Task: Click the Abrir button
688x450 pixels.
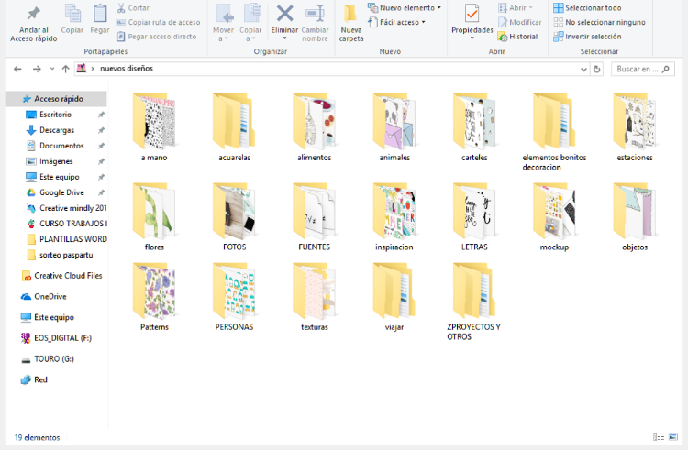Action: point(516,8)
